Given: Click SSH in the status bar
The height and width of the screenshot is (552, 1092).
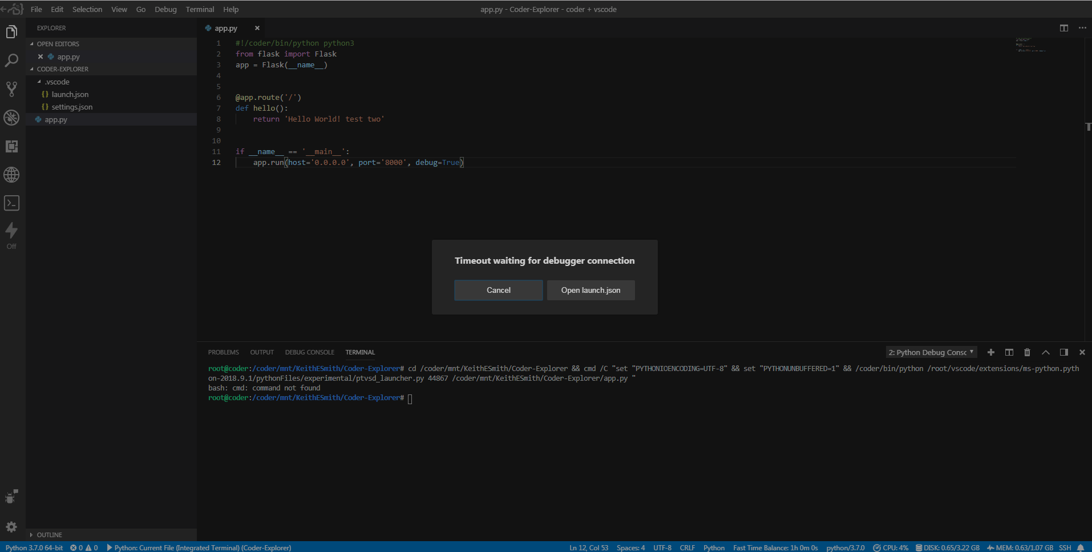Looking at the screenshot, I should click(x=1065, y=547).
